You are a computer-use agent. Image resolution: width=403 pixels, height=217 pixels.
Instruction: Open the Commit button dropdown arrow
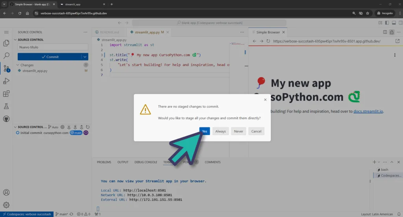click(85, 57)
